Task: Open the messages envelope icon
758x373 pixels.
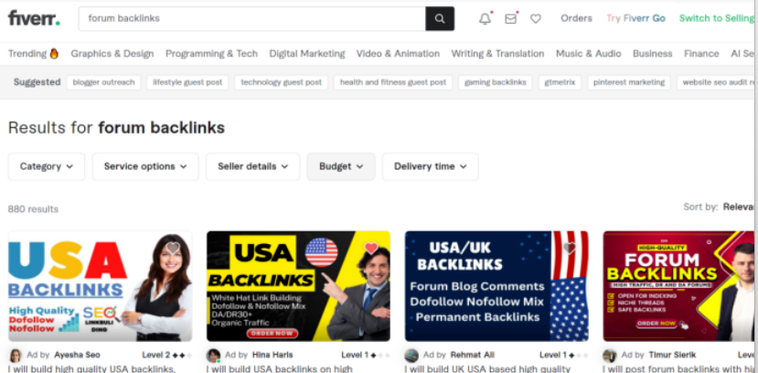Action: click(511, 18)
